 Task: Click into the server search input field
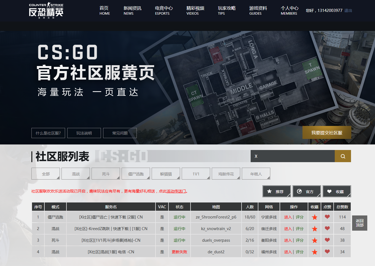pos(293,156)
